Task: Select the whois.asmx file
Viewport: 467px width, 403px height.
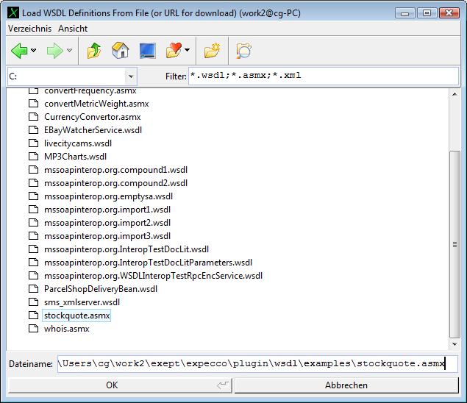Action: (x=66, y=329)
